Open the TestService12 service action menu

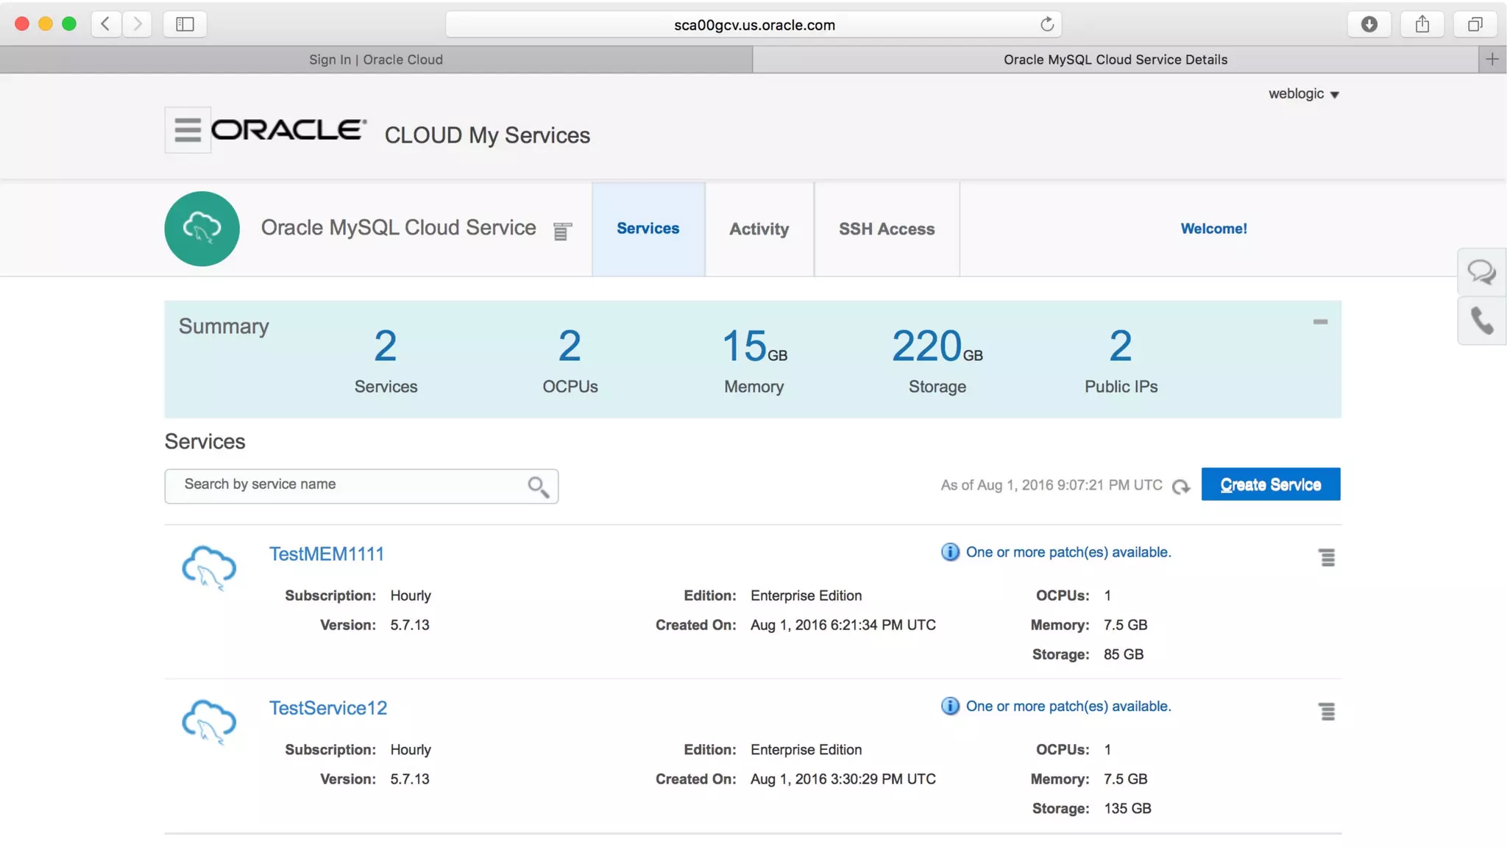[1327, 712]
